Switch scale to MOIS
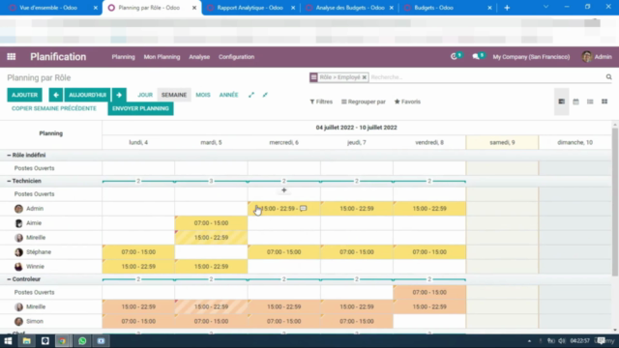Viewport: 619px width, 348px height. tap(203, 95)
